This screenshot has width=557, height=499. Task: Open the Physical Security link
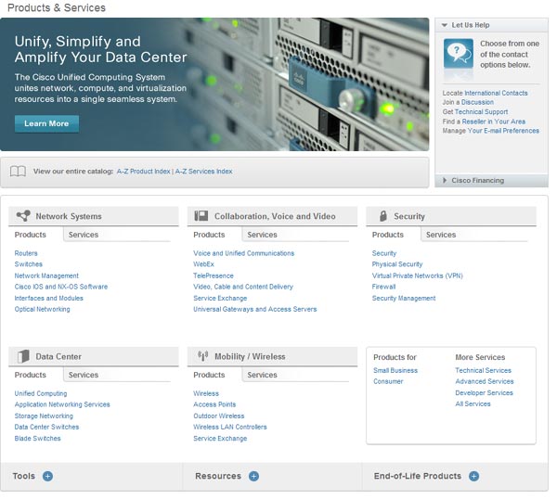click(397, 264)
